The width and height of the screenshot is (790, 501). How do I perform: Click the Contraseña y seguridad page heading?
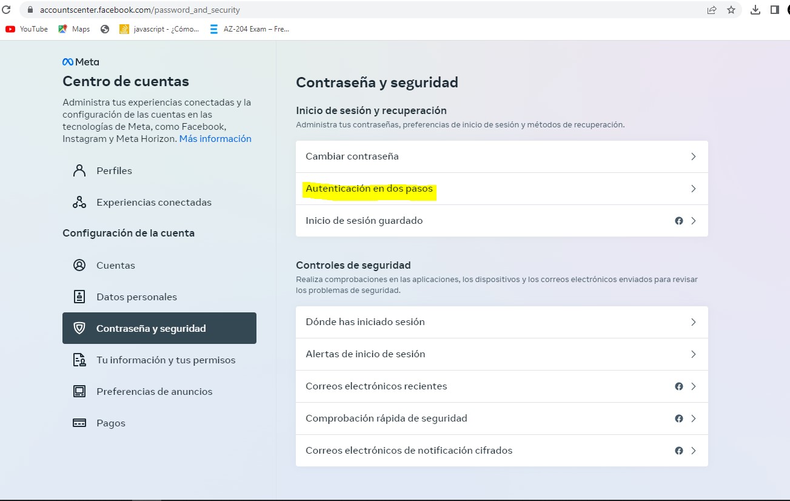tap(377, 82)
